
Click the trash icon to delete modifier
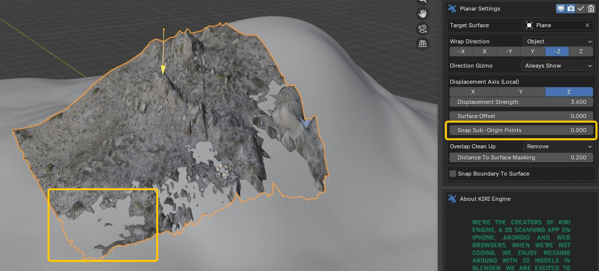coord(590,9)
